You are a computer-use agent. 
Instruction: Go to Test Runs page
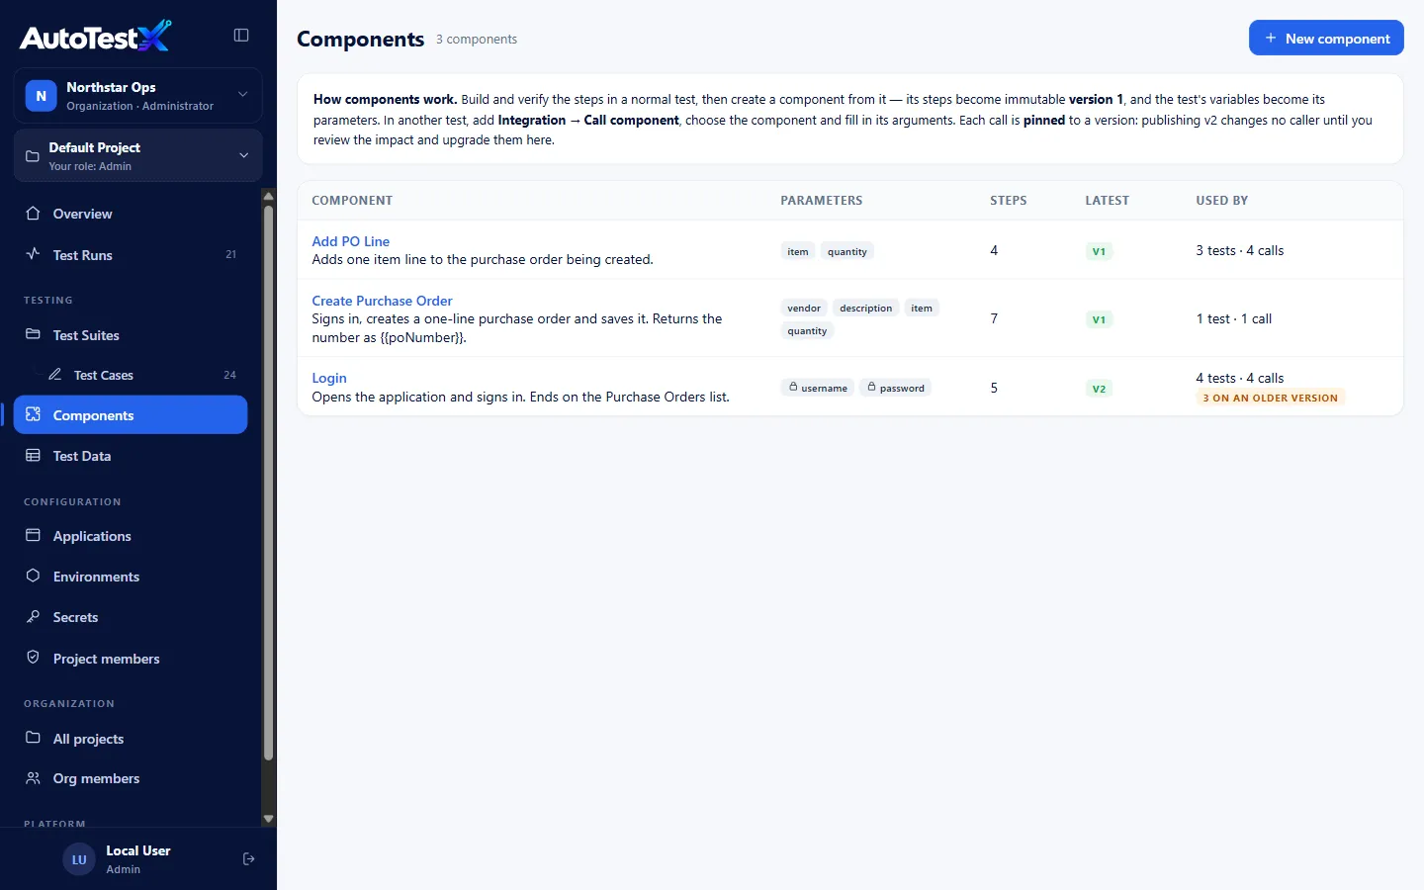click(x=131, y=254)
